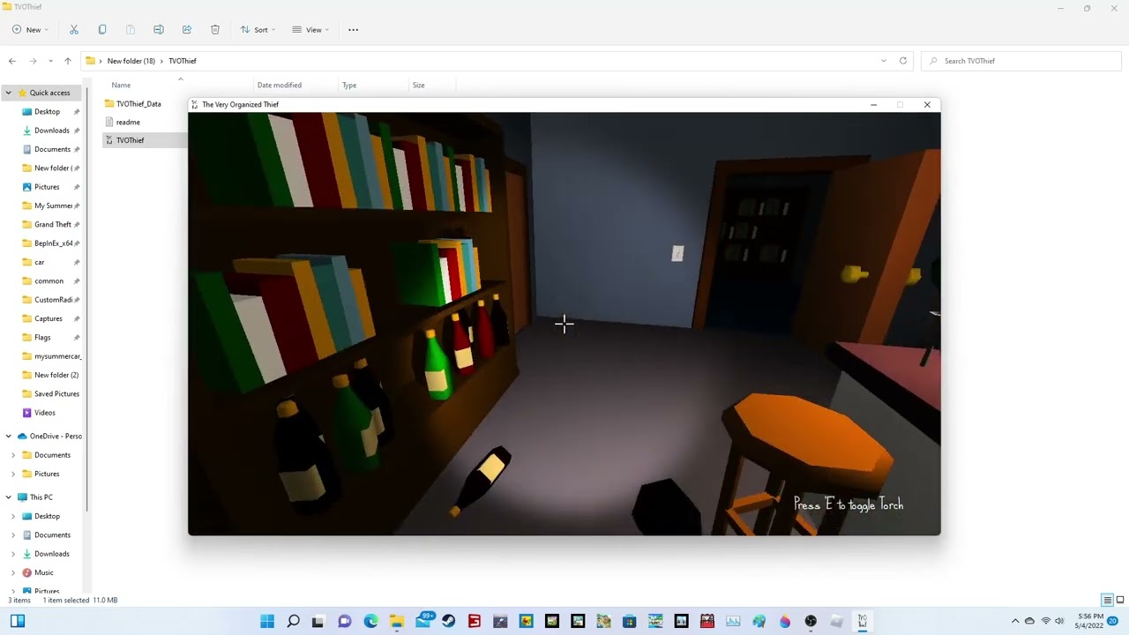1129x635 pixels.
Task: Sort files by Size column
Action: point(419,86)
